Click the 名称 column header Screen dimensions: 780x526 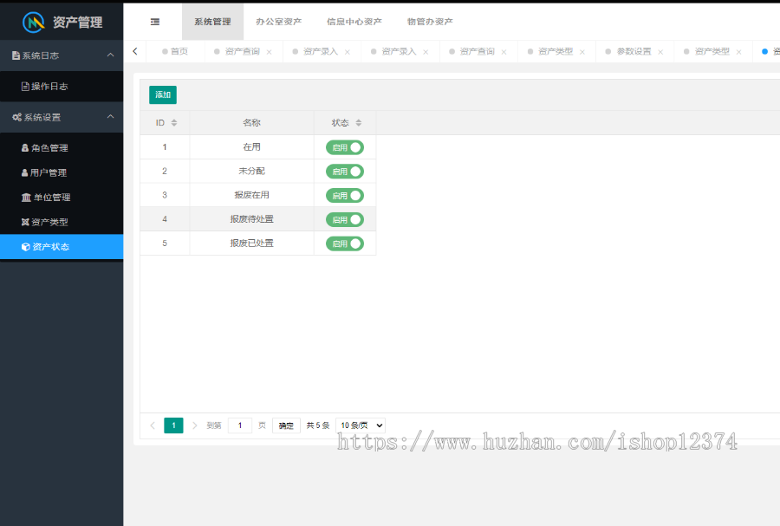251,123
